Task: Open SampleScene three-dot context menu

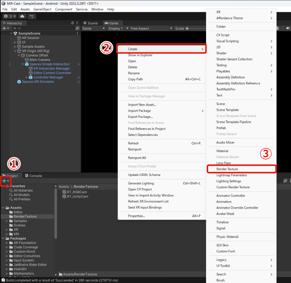Action: click(x=77, y=33)
